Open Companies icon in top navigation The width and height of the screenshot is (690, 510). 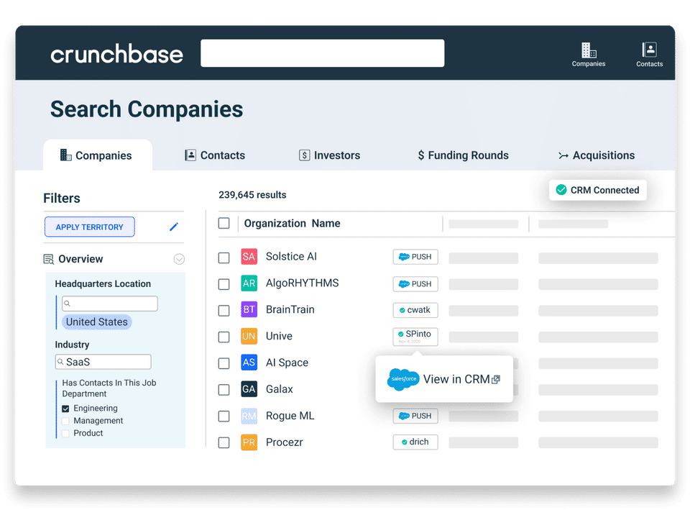point(589,55)
